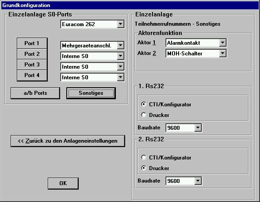Click the Port 2 button
Image resolution: width=260 pixels, height=202 pixels.
(x=32, y=54)
